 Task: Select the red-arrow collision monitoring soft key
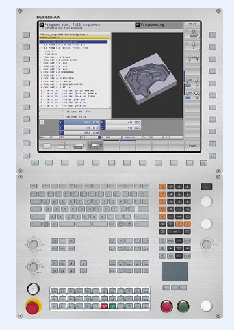click(192, 58)
